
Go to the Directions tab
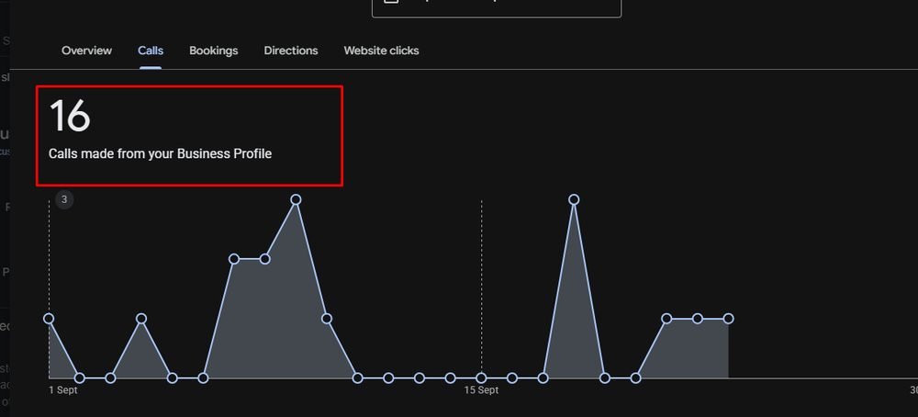pyautogui.click(x=291, y=51)
